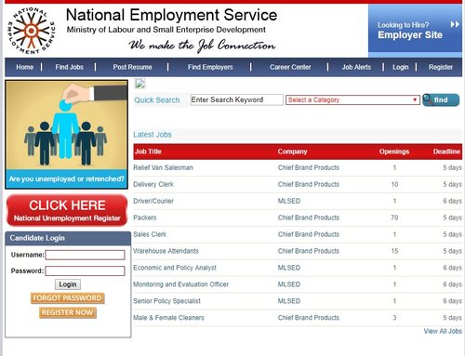Click the unemployed or retrenched banner image
This screenshot has width=465, height=356.
66,135
